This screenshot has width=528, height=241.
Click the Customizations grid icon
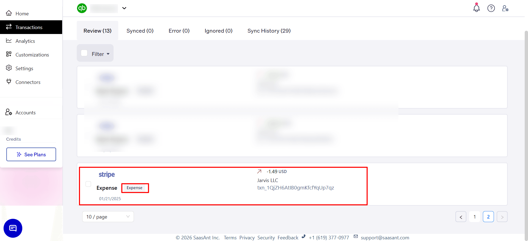pyautogui.click(x=9, y=54)
